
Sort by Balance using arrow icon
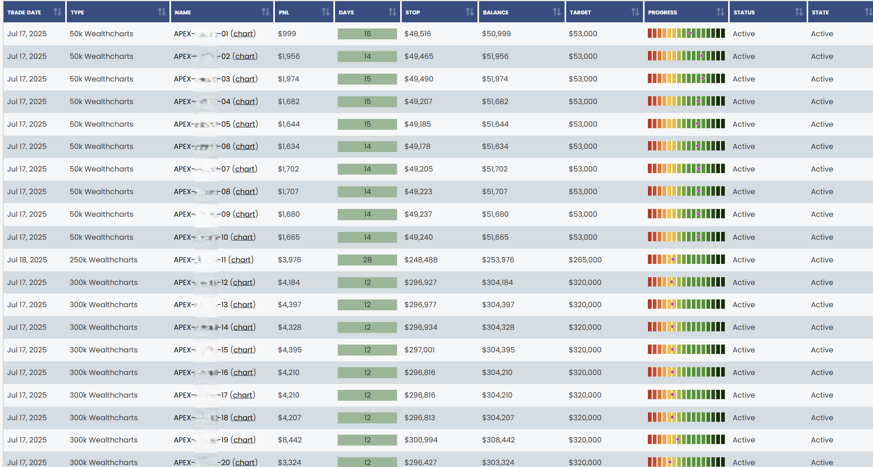click(x=557, y=12)
